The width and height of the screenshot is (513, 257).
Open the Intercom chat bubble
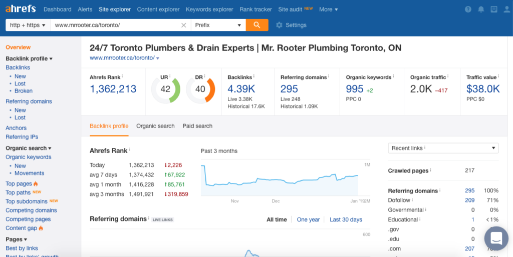496,238
